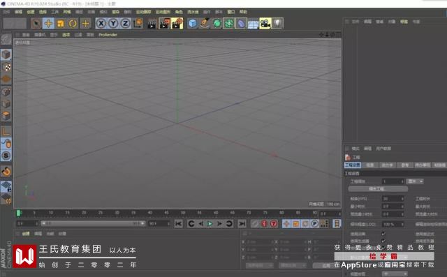The height and width of the screenshot is (277, 447).
Task: Open the last menu in the menu bar
Action: 243,12
